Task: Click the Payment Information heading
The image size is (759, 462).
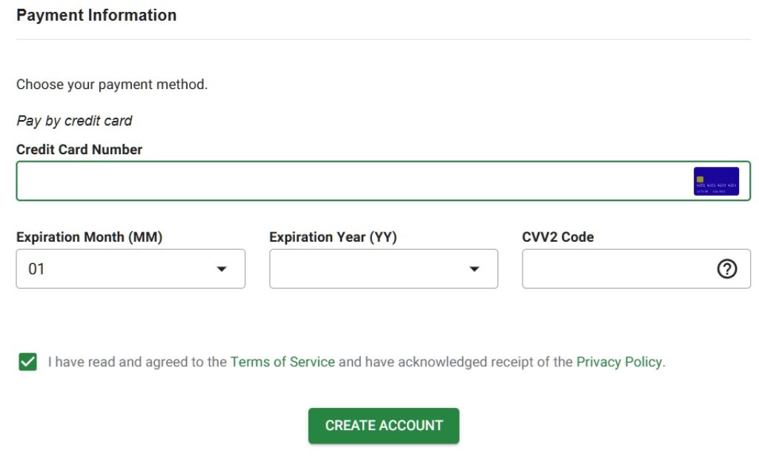Action: click(x=96, y=16)
